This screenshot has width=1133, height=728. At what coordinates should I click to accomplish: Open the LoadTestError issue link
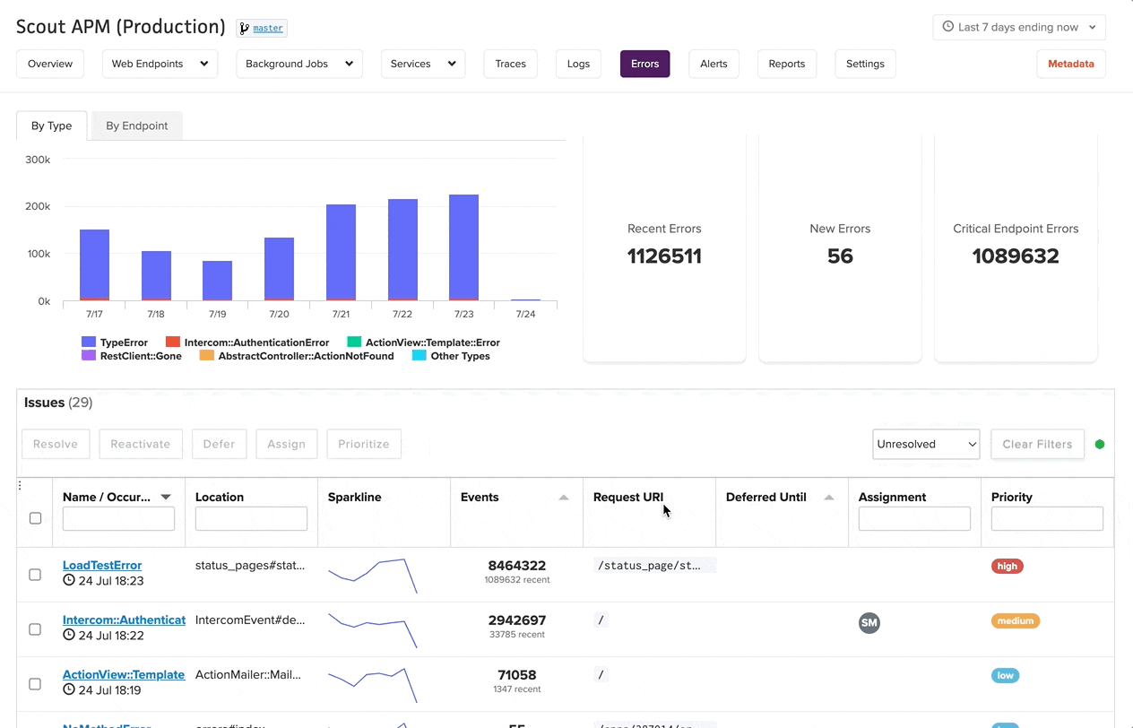pos(102,565)
